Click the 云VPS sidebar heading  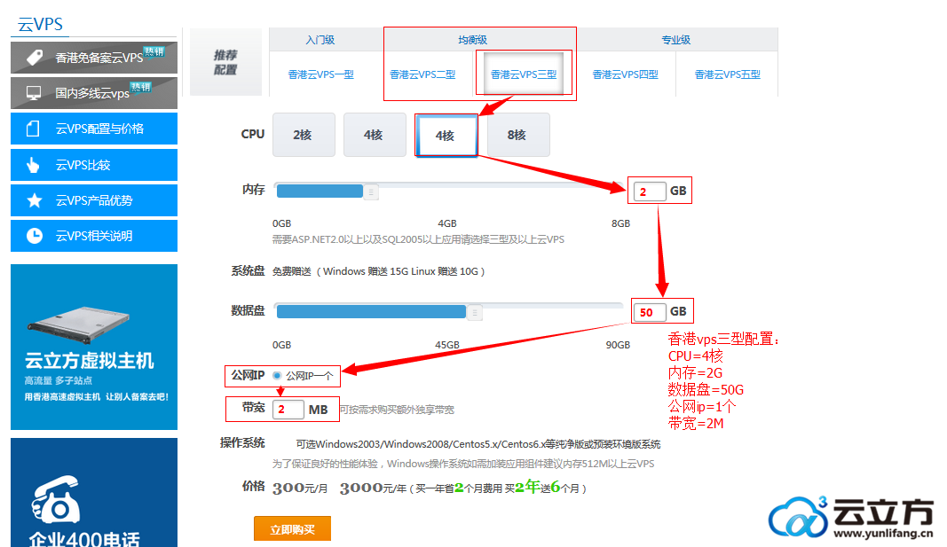point(41,24)
